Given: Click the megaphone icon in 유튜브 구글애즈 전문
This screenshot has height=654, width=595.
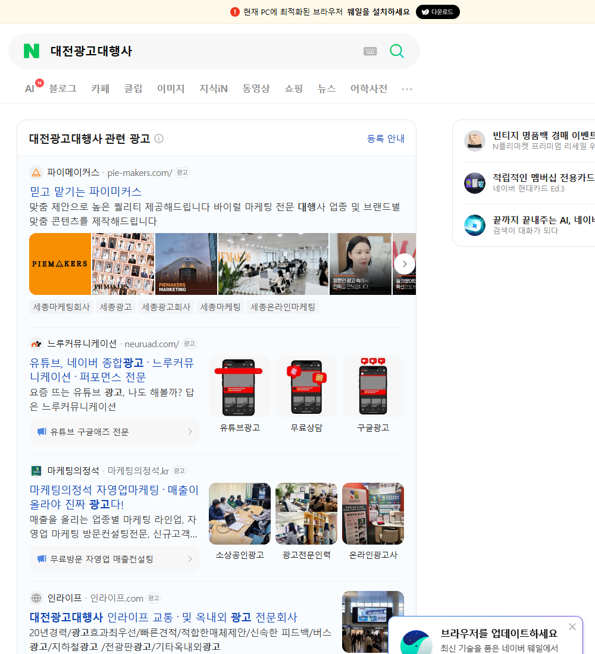Looking at the screenshot, I should pyautogui.click(x=42, y=431).
